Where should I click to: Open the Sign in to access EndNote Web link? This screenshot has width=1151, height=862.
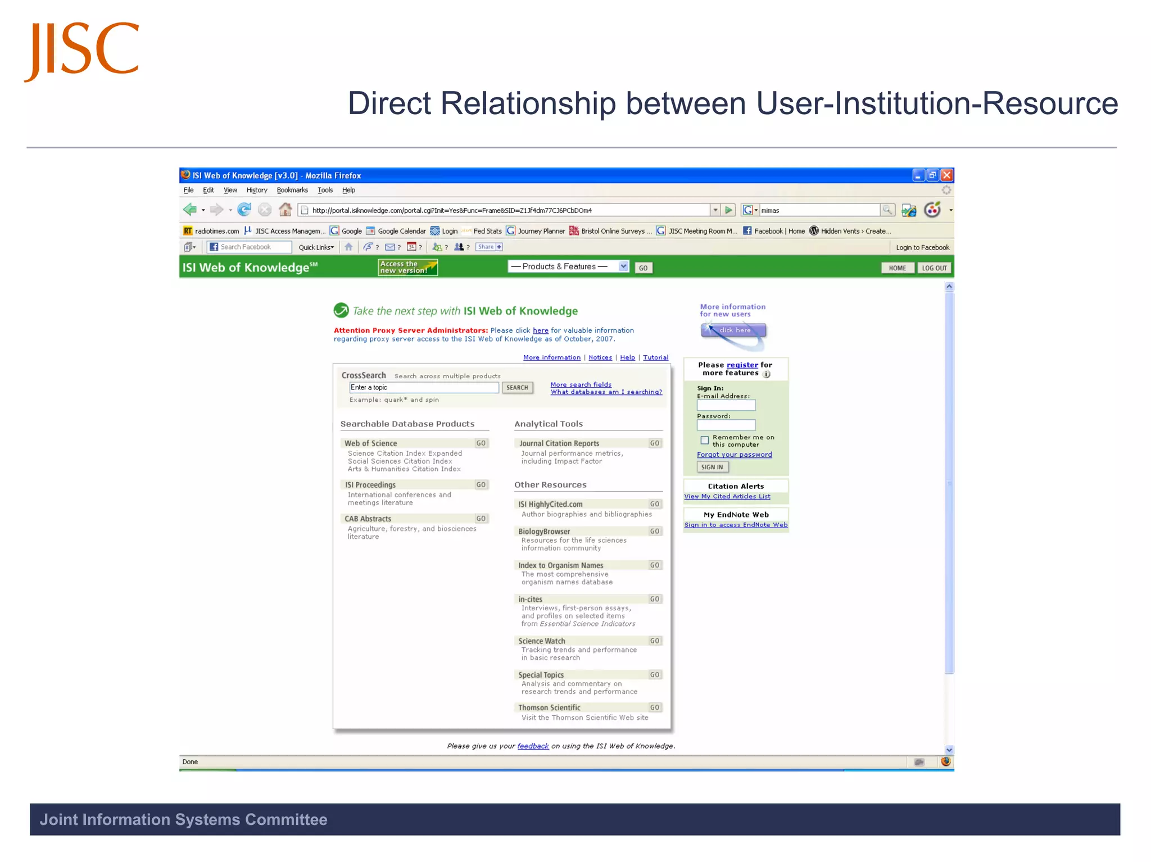pyautogui.click(x=736, y=525)
